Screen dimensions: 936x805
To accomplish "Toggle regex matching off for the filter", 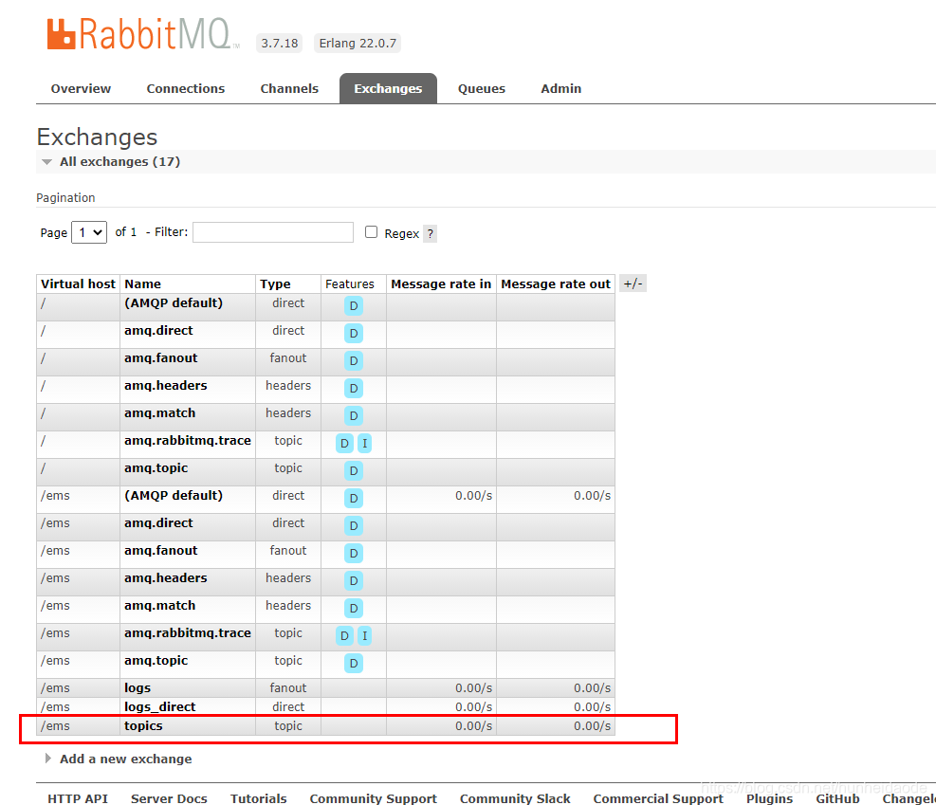I will [371, 231].
